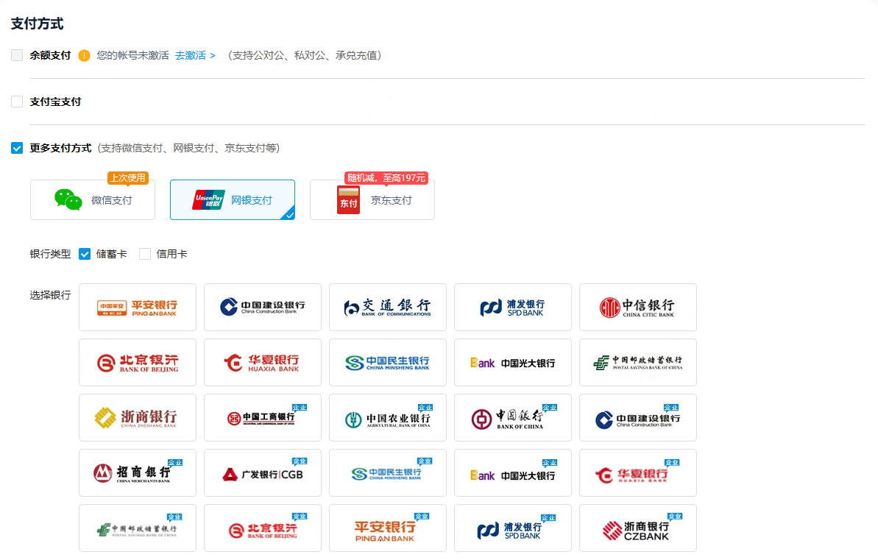This screenshot has height=560, width=878.
Task: Tick the balance payment (余额支付) checkbox
Action: [17, 55]
